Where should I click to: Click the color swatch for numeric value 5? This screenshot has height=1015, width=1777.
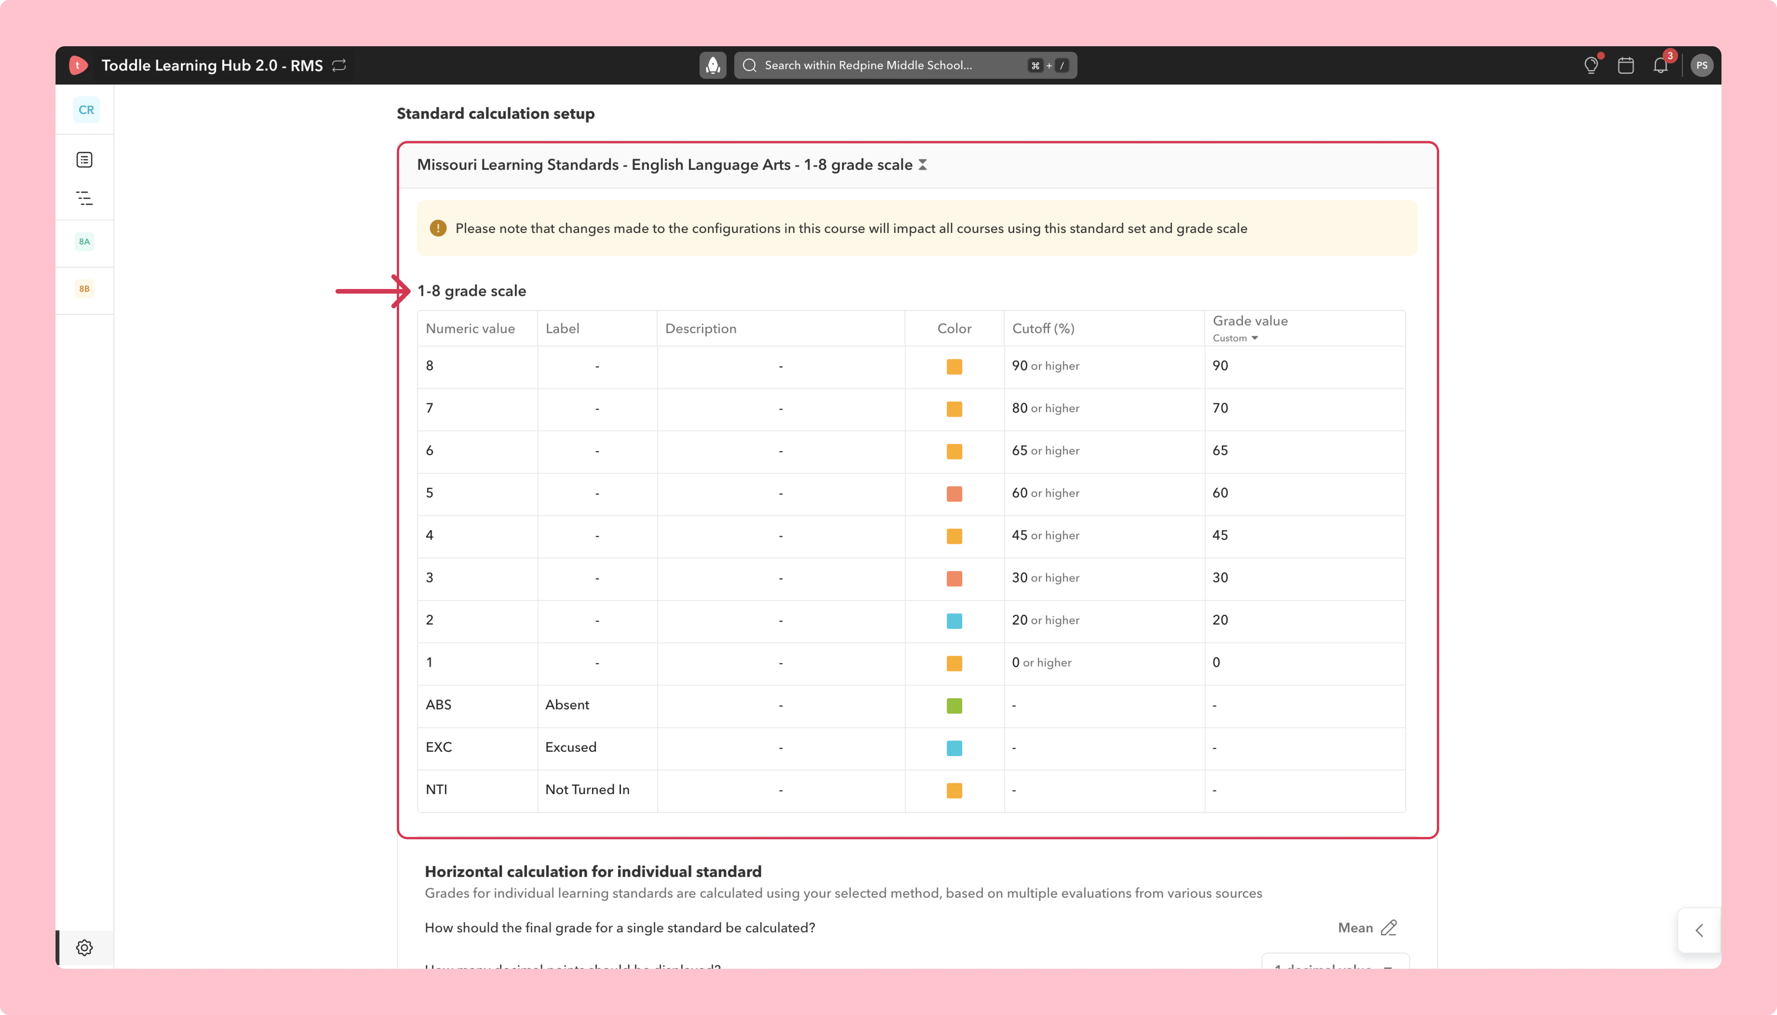954,494
